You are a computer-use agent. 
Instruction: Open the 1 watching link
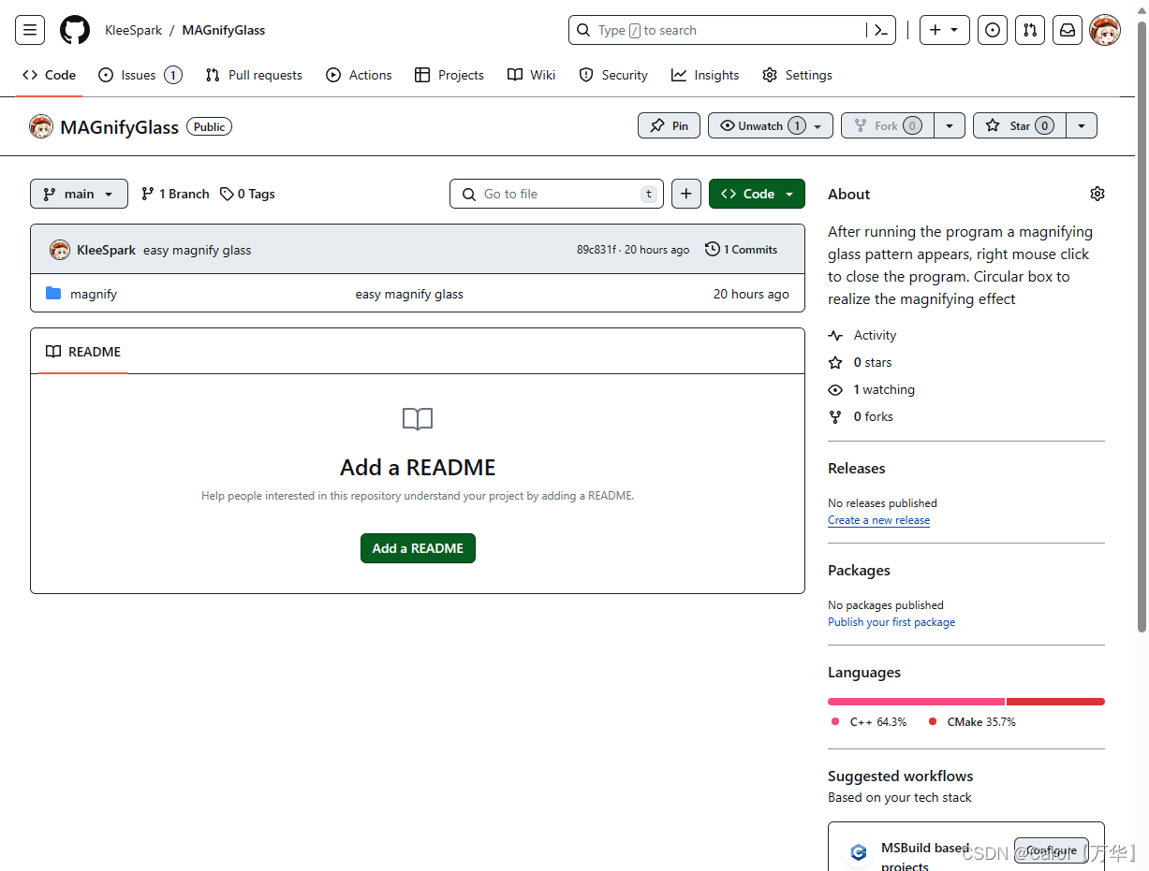872,389
